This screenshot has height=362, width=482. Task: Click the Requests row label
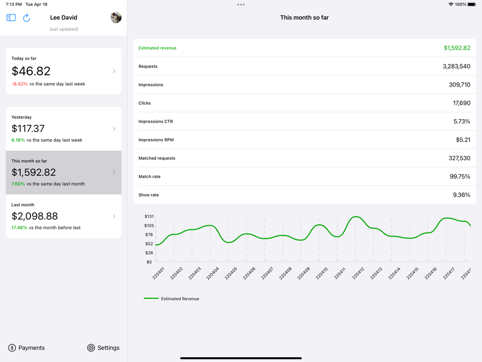tap(148, 67)
